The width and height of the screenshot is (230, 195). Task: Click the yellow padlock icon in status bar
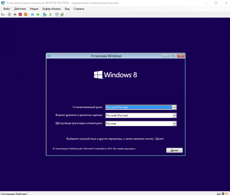point(227,194)
